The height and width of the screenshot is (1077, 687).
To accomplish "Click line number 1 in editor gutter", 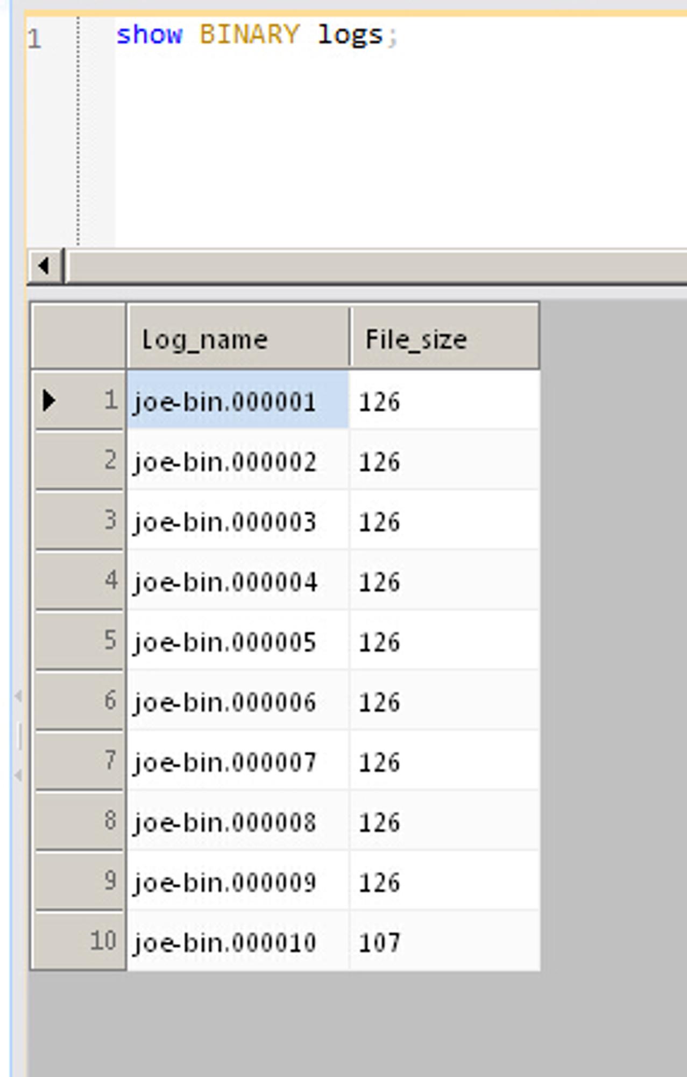I will point(34,39).
